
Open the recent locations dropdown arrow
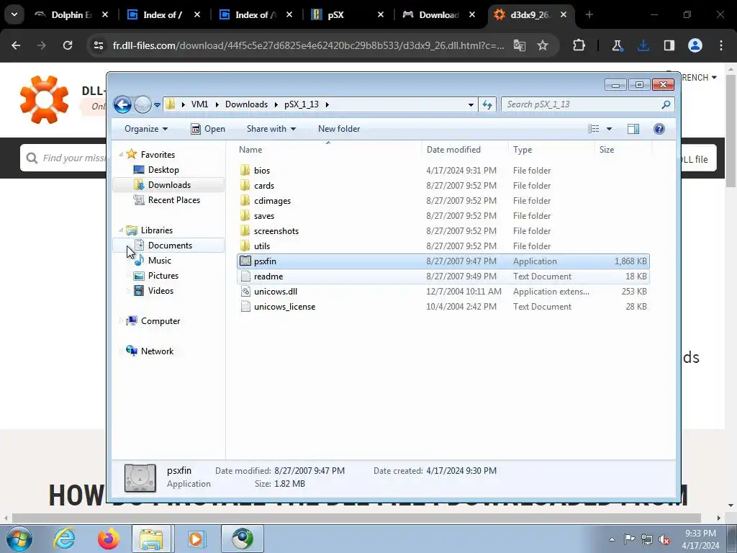click(x=157, y=105)
